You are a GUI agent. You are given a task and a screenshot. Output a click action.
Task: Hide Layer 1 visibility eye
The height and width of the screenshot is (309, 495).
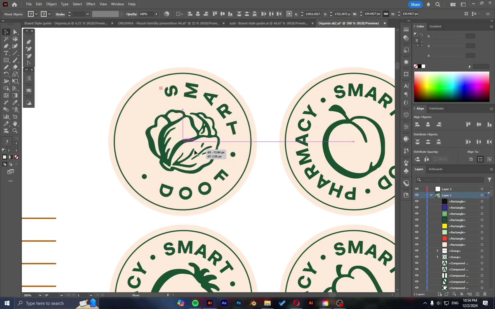[417, 195]
